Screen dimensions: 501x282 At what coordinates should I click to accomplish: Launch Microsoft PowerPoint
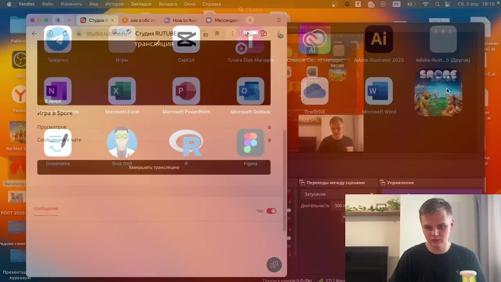186,91
